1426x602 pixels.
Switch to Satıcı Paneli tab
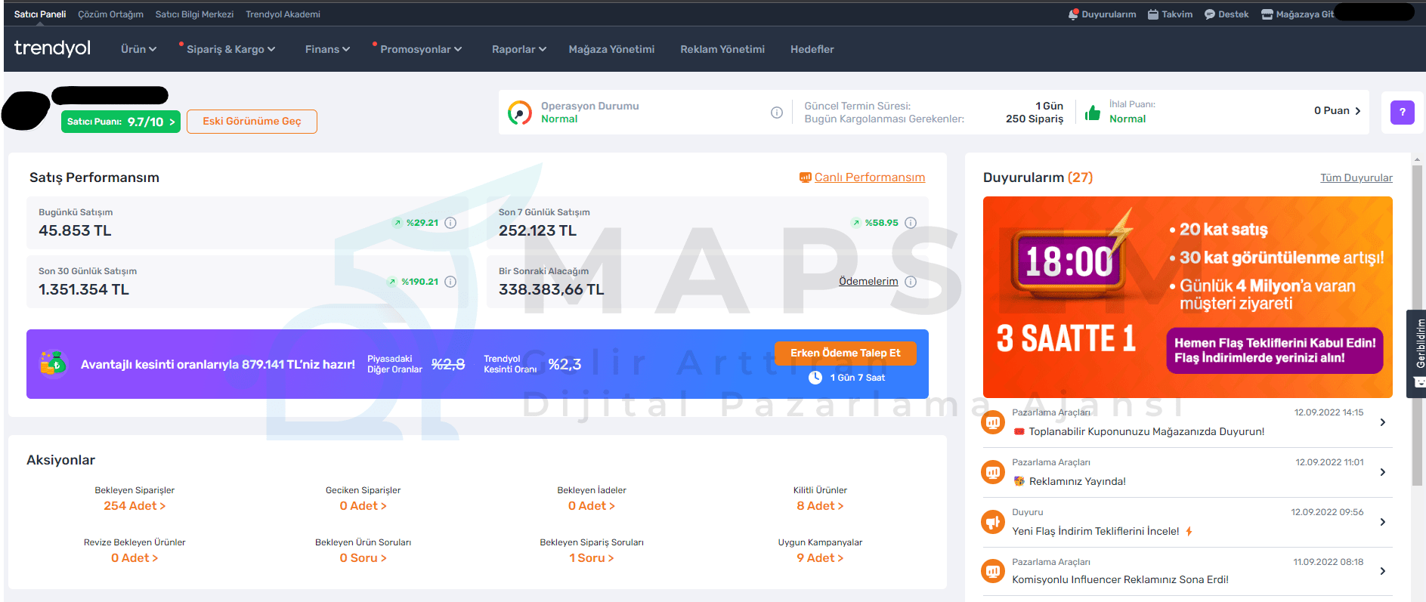[40, 14]
